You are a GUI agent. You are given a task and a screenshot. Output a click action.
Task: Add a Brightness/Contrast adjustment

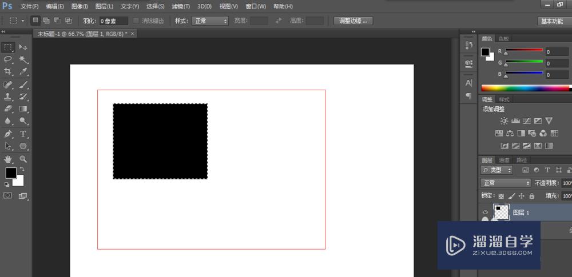504,121
